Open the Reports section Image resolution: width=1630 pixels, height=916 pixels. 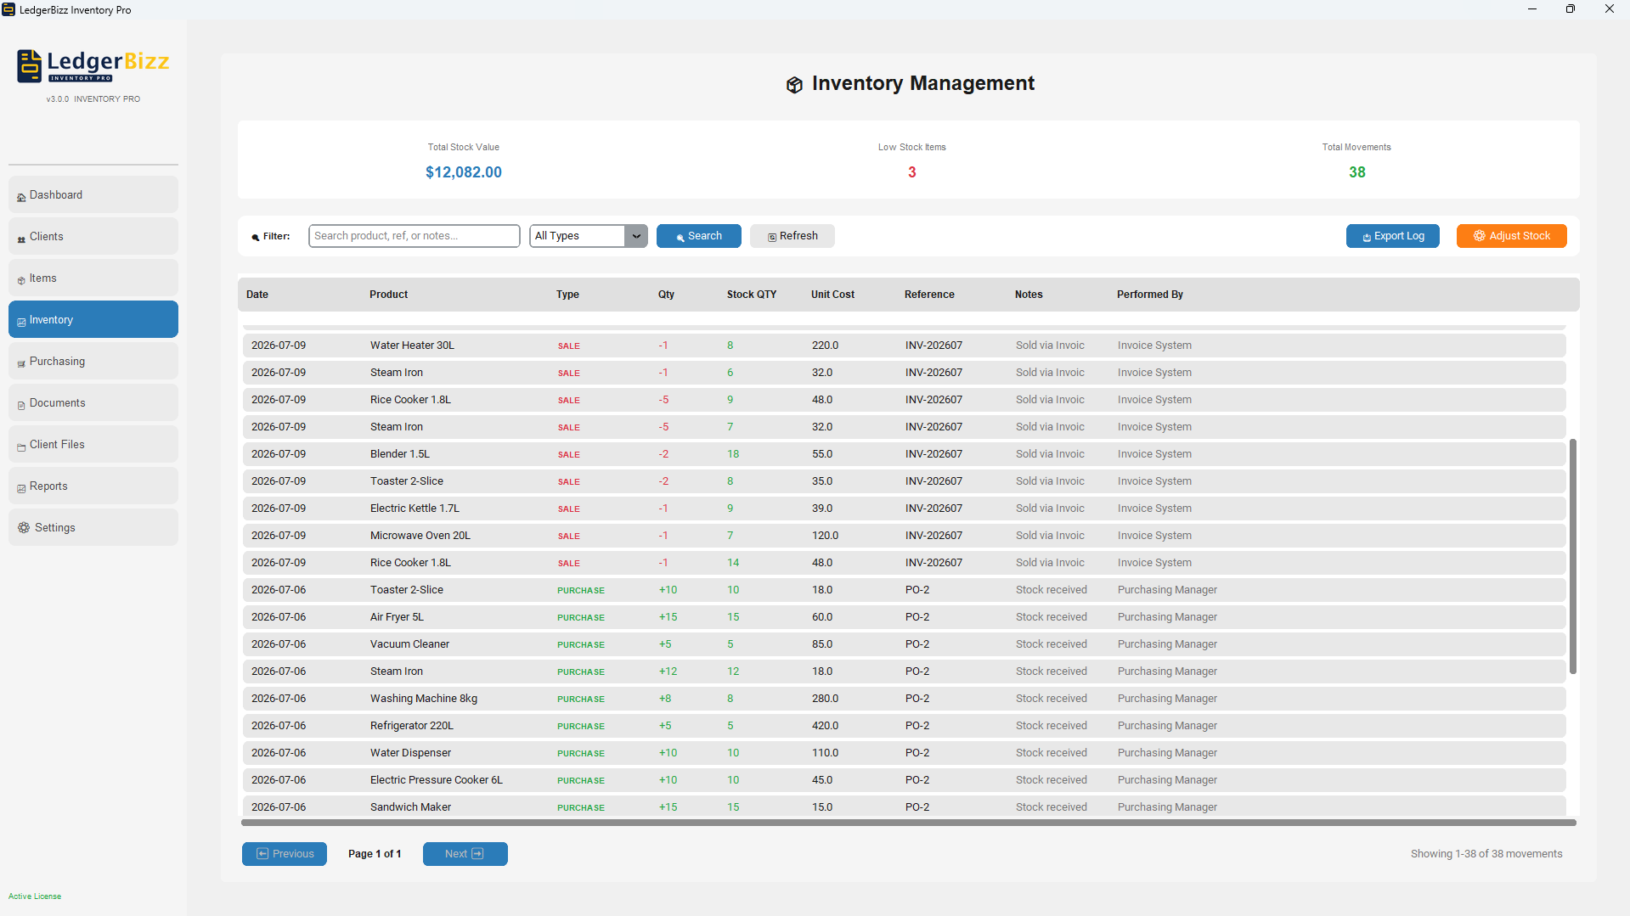(x=93, y=486)
